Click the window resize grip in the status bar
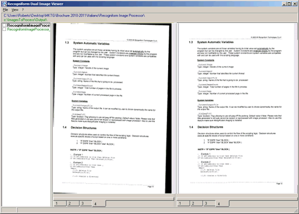299x214 pixels. coord(296,210)
